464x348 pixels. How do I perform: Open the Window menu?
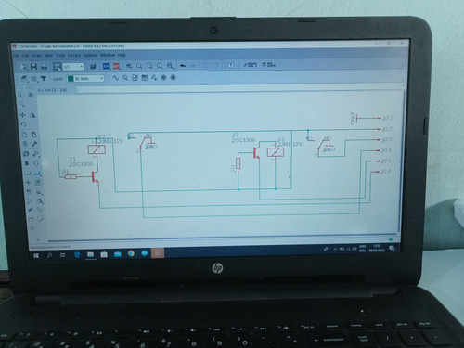pos(108,55)
